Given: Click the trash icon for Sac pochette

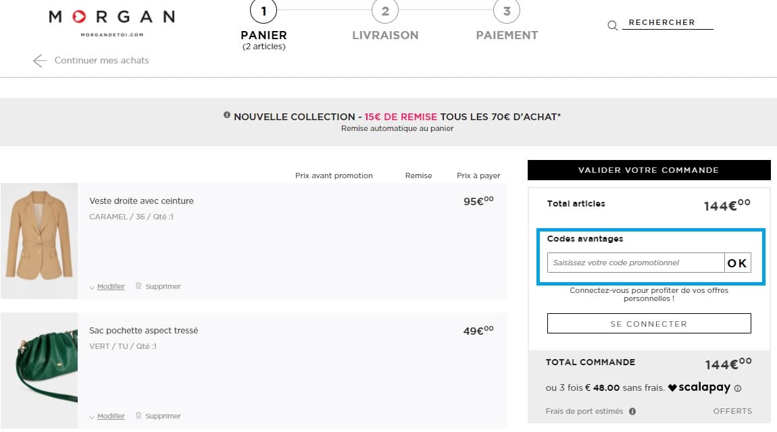Looking at the screenshot, I should point(139,416).
